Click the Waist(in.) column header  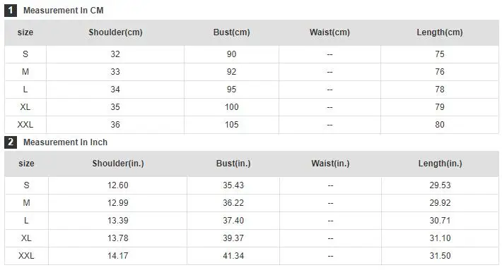[x=330, y=164]
